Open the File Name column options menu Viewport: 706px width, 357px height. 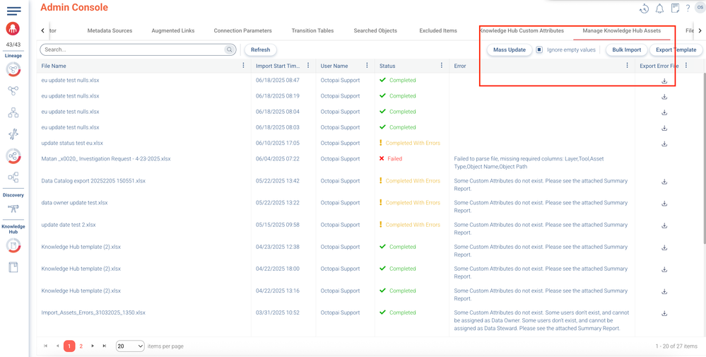243,66
